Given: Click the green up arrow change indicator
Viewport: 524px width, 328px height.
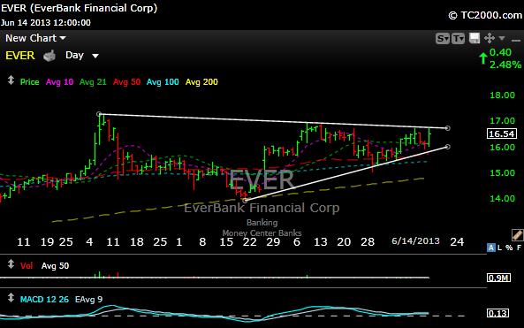Looking at the screenshot, I should coord(482,58).
